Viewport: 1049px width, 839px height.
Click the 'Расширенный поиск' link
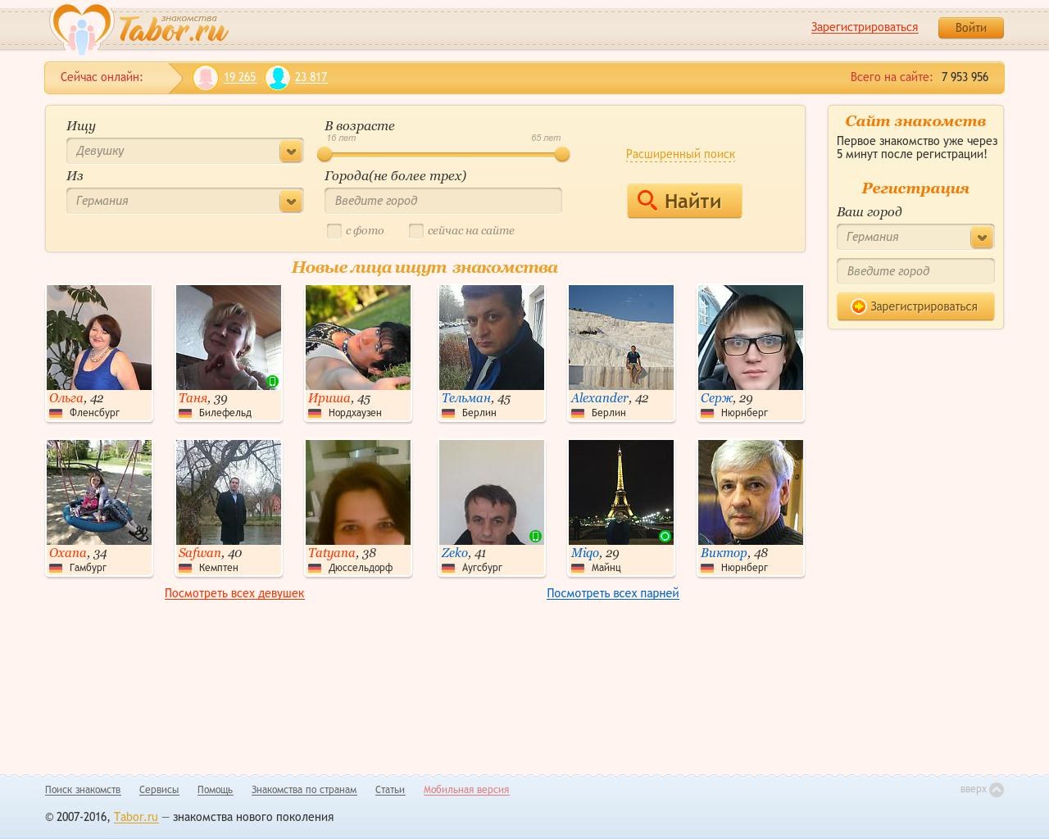coord(680,154)
